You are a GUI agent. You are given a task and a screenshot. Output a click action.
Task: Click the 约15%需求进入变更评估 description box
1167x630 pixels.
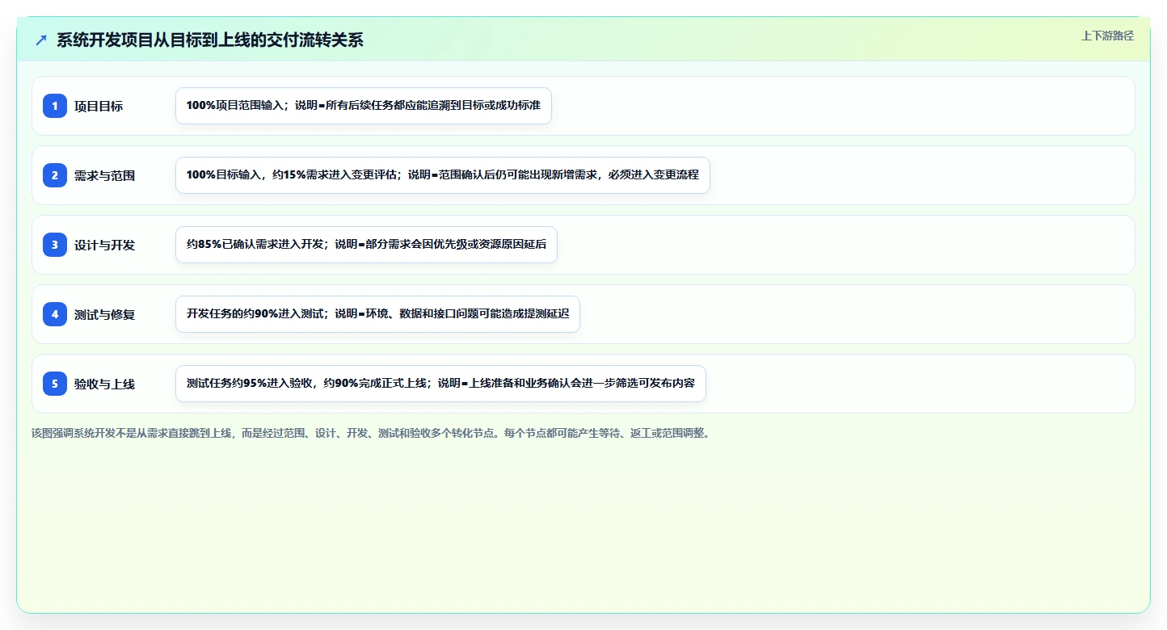coord(443,175)
